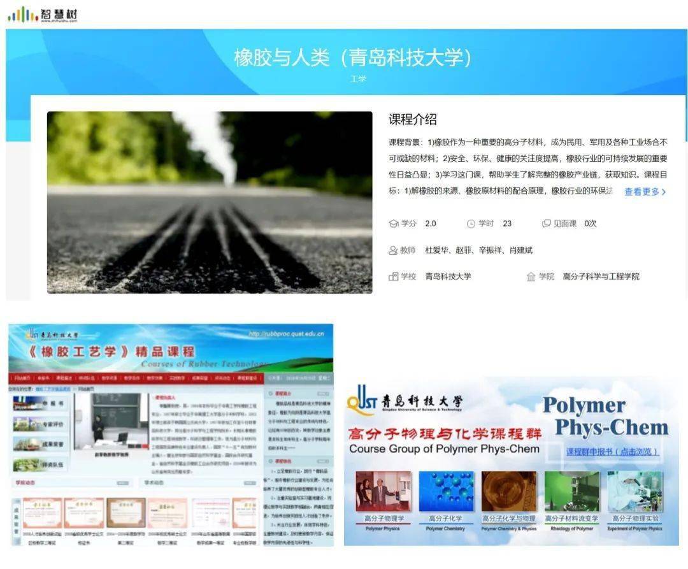Open the first certificate thumbnail in the awards row

tap(42, 513)
